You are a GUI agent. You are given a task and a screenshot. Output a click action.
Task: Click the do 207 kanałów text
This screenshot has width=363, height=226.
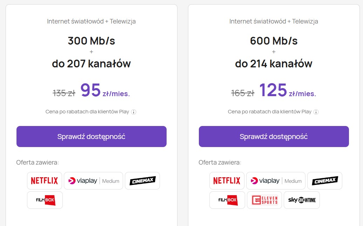(x=92, y=64)
